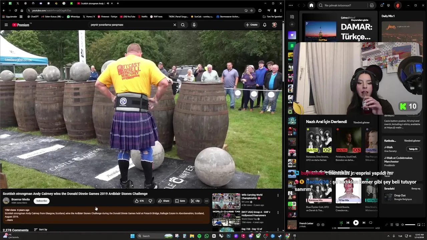The height and width of the screenshot is (240, 427).
Task: Expand video description with ...more
Action: click(9, 220)
